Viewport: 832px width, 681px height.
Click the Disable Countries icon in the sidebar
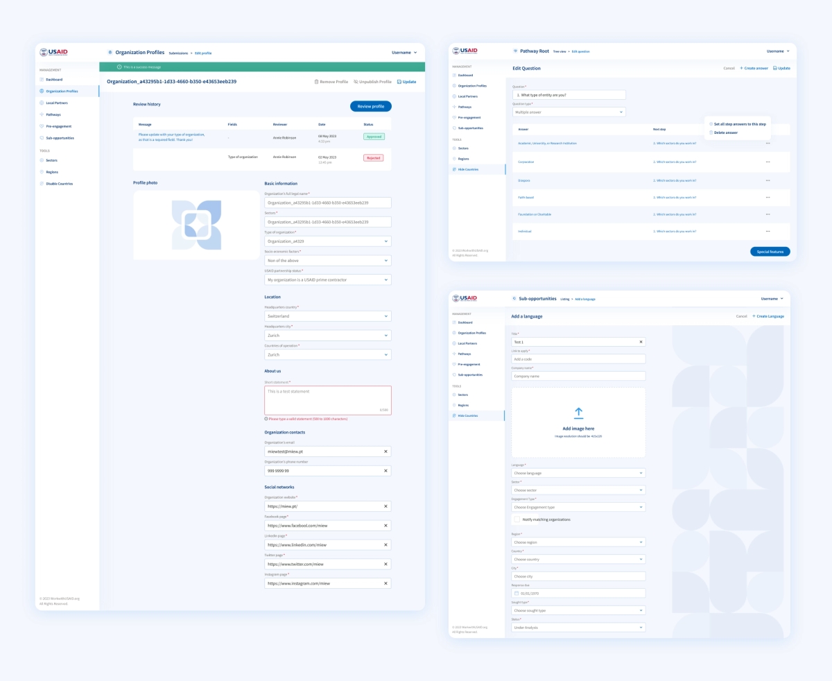point(42,184)
